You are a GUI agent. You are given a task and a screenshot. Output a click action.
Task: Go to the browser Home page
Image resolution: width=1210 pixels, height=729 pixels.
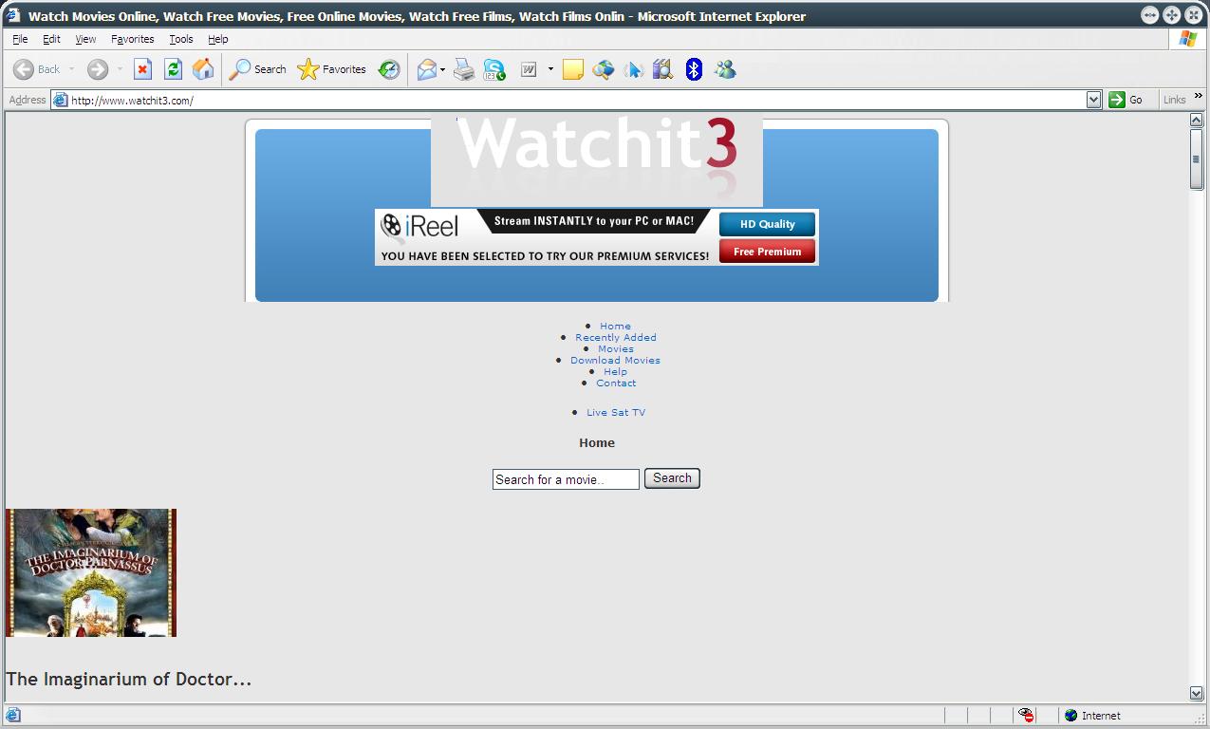pyautogui.click(x=203, y=69)
